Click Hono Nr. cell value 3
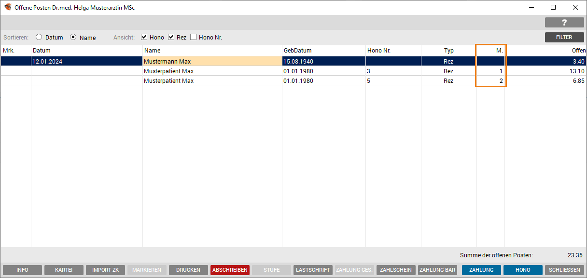 point(393,71)
